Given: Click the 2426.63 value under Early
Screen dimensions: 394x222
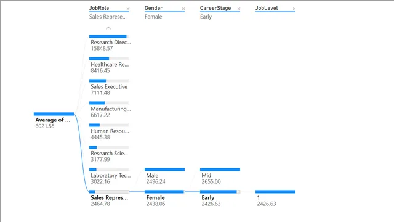Looking at the screenshot, I should (x=211, y=204).
